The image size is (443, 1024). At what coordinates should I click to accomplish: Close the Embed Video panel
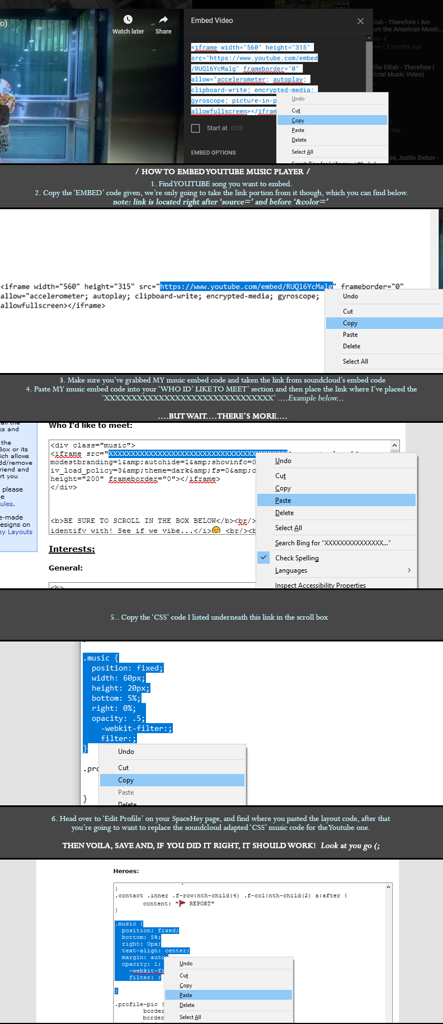point(360,21)
